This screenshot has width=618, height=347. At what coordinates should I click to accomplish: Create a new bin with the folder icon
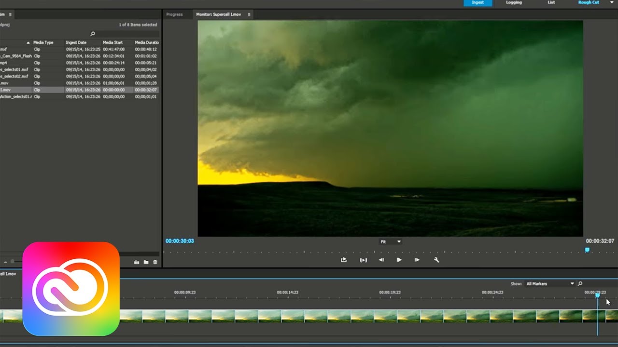146,262
